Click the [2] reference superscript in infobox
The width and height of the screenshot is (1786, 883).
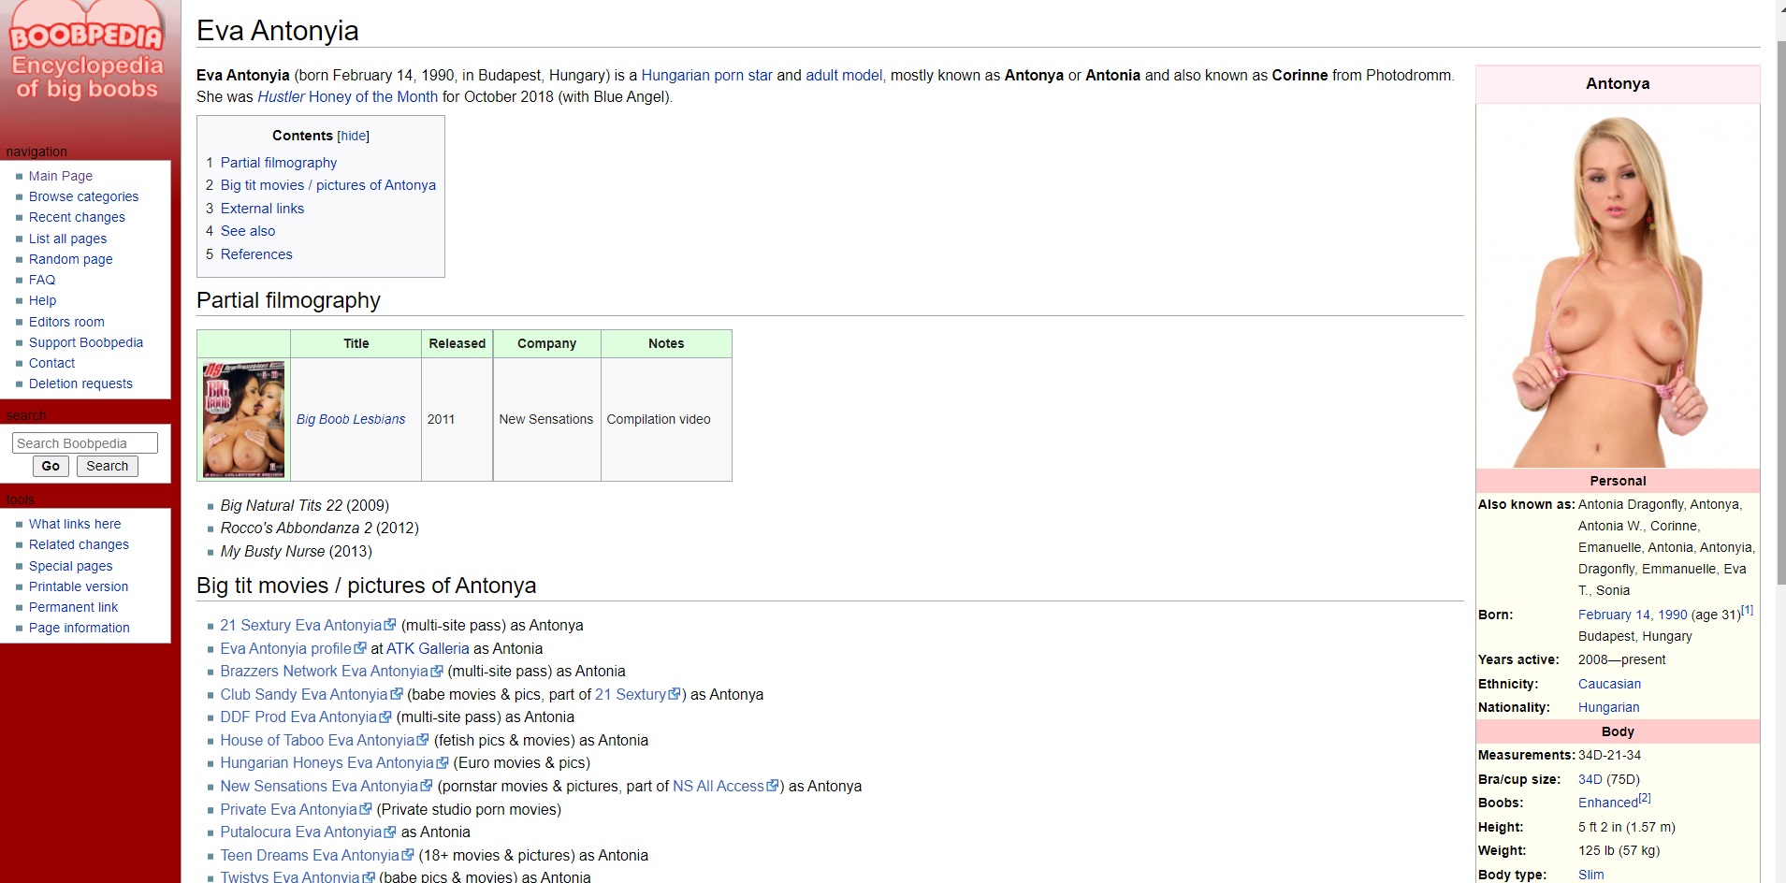1645,798
